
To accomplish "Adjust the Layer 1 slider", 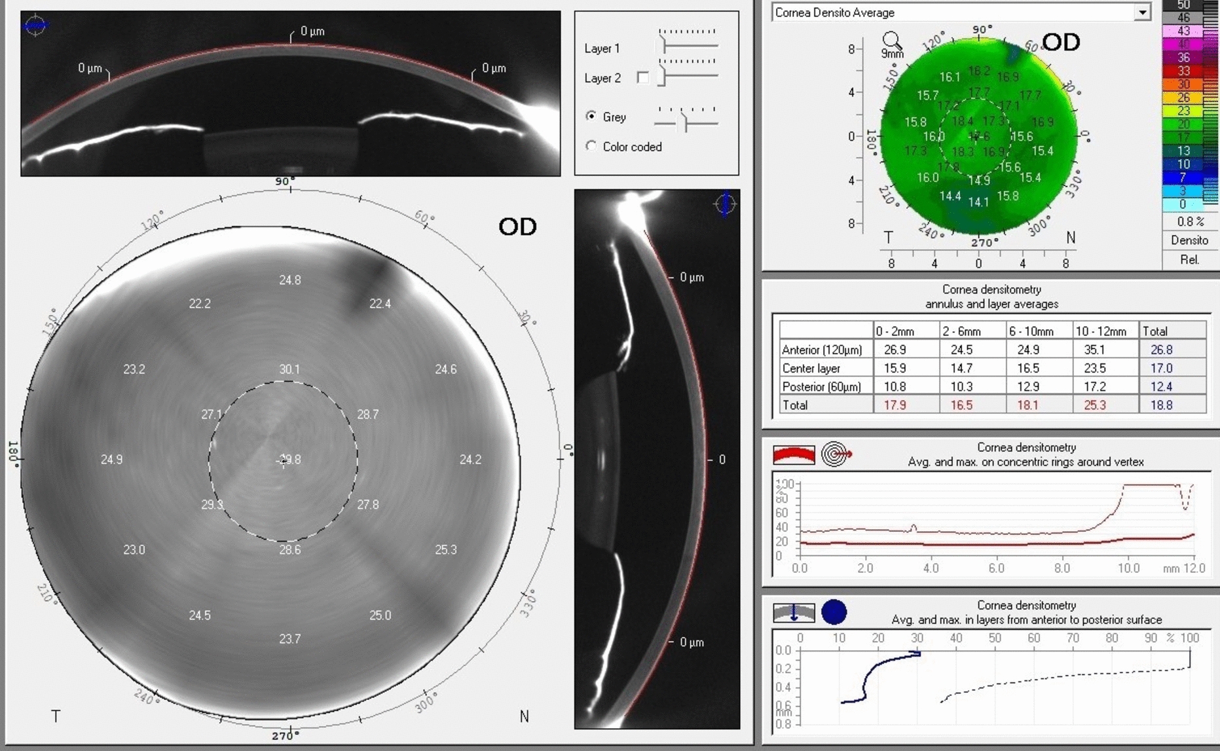I will click(x=687, y=41).
